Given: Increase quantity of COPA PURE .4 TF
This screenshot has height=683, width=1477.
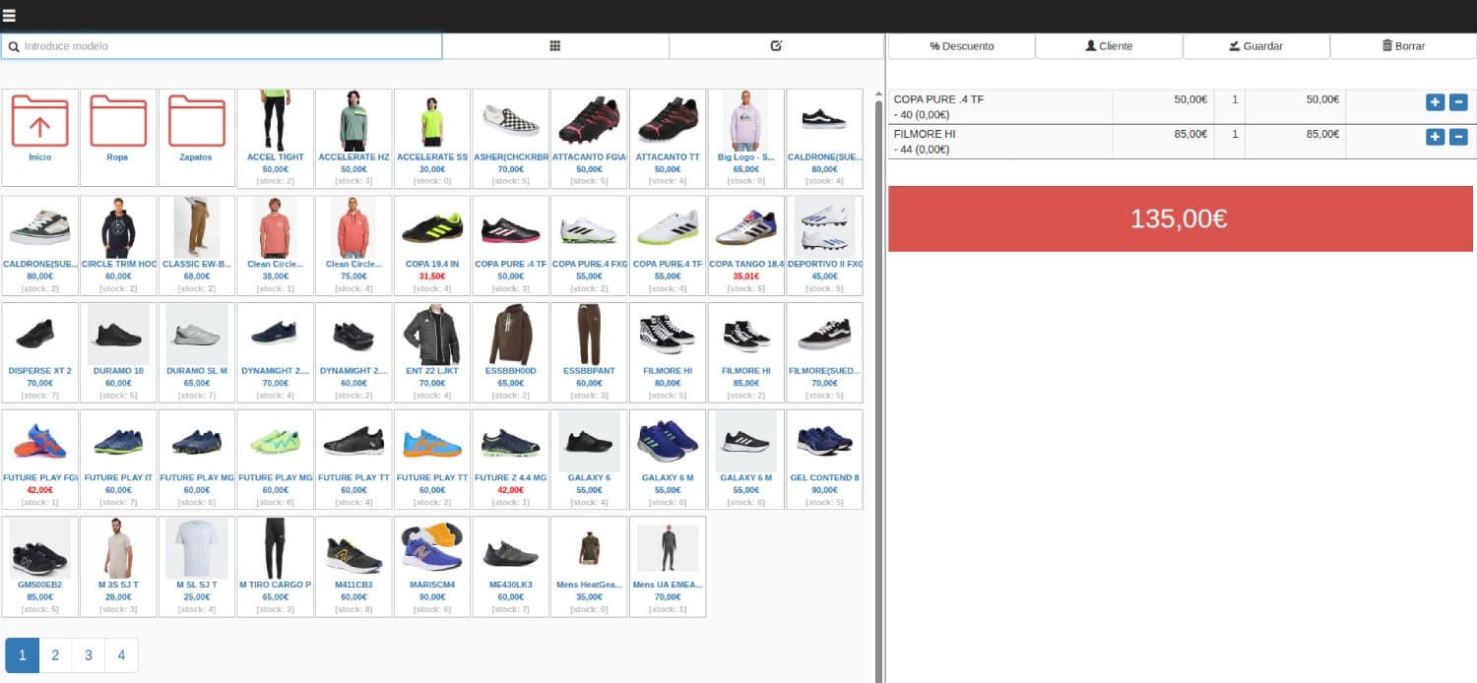Looking at the screenshot, I should pos(1435,102).
